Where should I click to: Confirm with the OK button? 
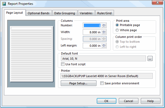coord(106,101)
